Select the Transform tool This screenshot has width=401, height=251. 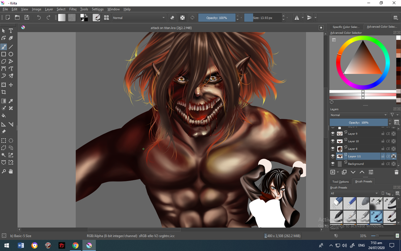click(4, 85)
